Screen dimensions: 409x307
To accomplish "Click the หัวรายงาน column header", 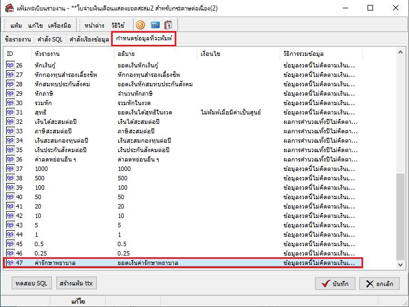I will [72, 54].
